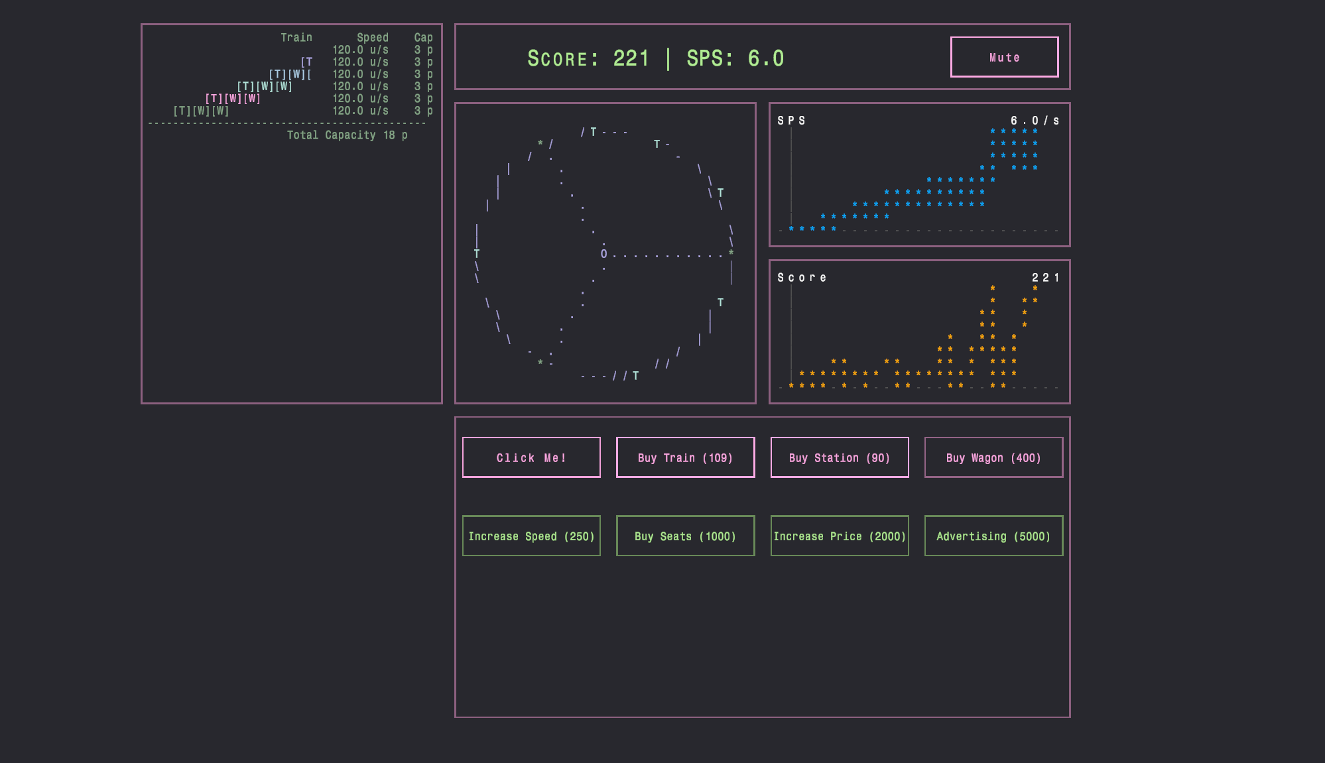Buy a train for 109
This screenshot has width=1325, height=763.
(685, 457)
